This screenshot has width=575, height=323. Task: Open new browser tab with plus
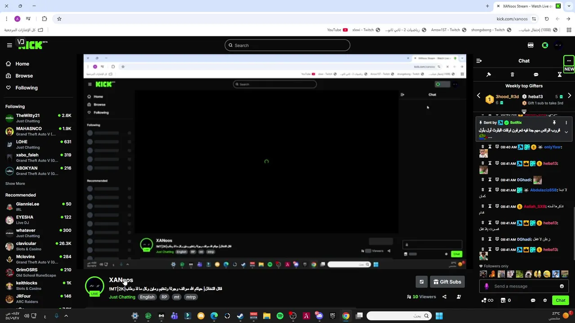pyautogui.click(x=487, y=6)
